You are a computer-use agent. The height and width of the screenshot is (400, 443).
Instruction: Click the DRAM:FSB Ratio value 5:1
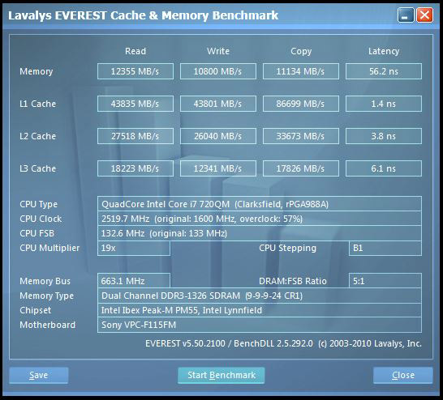point(385,281)
